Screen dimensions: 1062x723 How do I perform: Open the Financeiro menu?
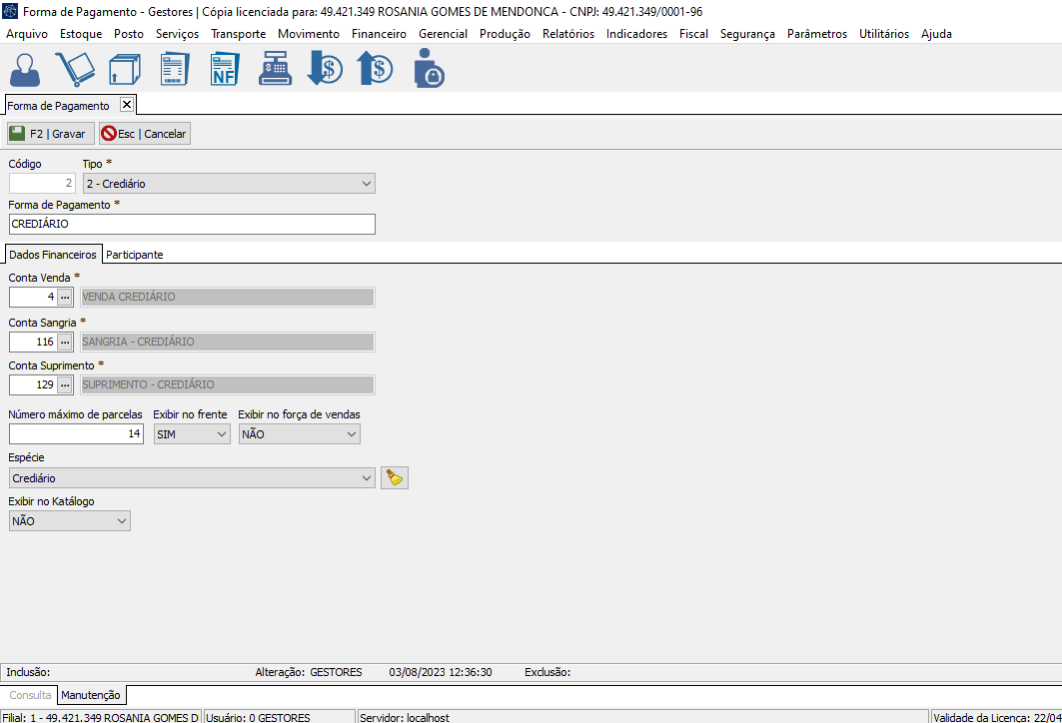[x=380, y=34]
